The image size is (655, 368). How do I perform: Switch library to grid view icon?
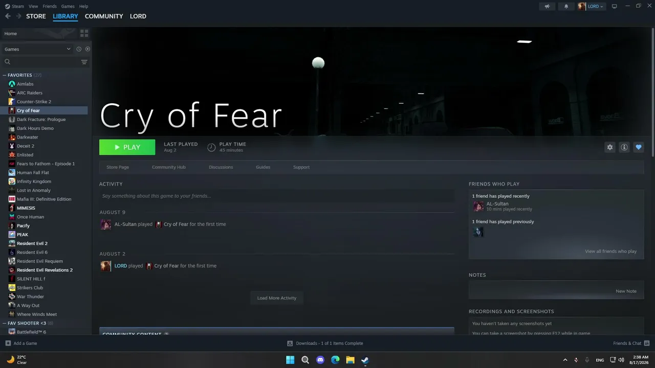[84, 33]
